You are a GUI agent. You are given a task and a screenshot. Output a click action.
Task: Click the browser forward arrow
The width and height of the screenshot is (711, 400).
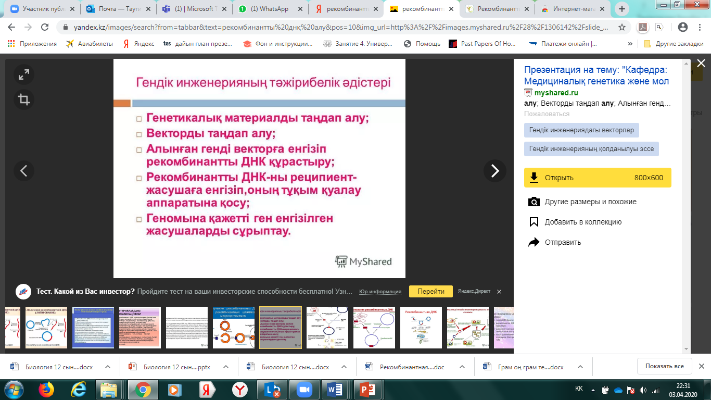pyautogui.click(x=28, y=27)
